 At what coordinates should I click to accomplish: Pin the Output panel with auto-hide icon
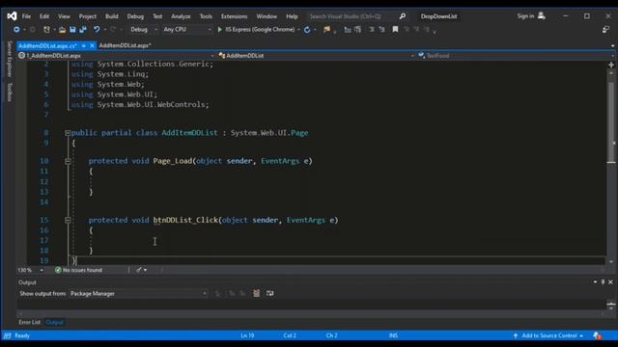pos(603,282)
